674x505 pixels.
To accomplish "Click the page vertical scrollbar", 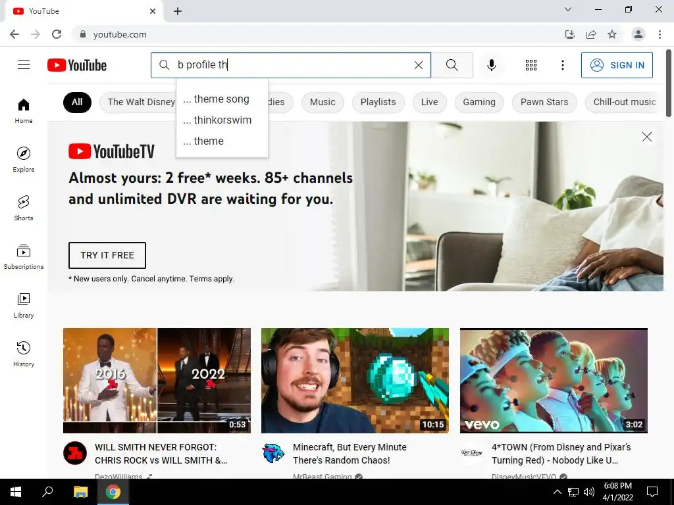I will 669,84.
